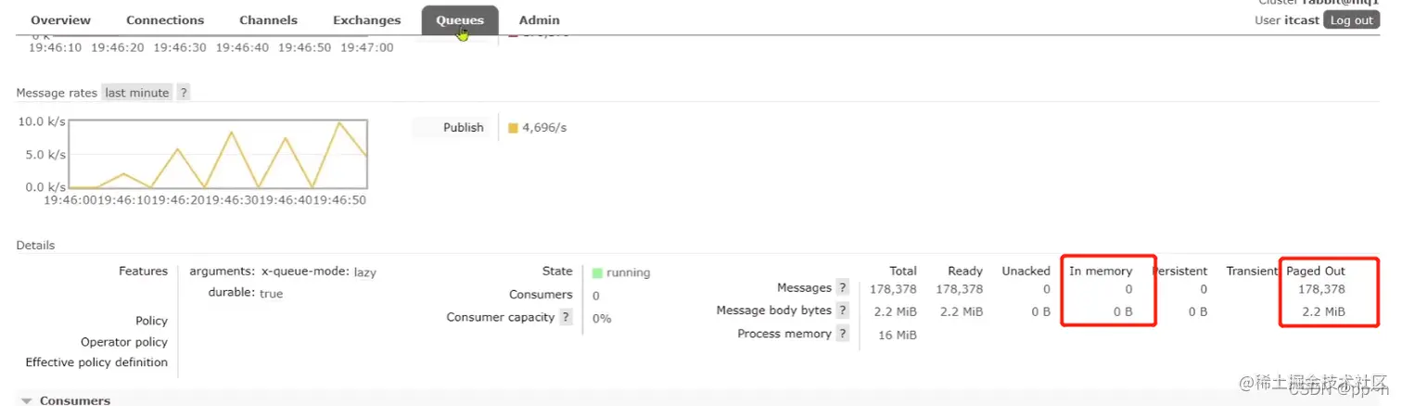Click the yellow Publish legend swatch
The width and height of the screenshot is (1402, 406).
coord(513,128)
